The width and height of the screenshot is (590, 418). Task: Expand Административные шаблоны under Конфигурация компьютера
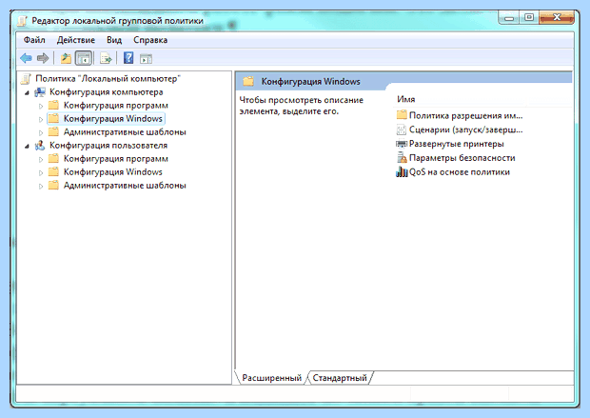point(41,132)
